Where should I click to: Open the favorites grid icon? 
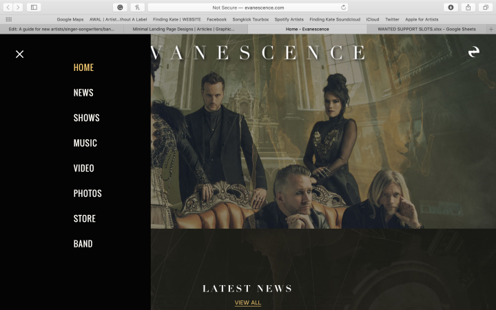(9, 19)
